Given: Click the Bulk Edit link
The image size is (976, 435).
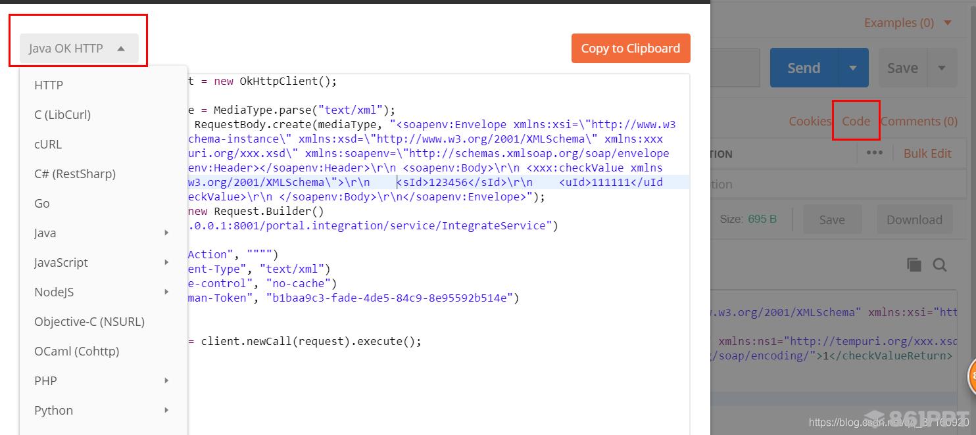Looking at the screenshot, I should click(927, 153).
